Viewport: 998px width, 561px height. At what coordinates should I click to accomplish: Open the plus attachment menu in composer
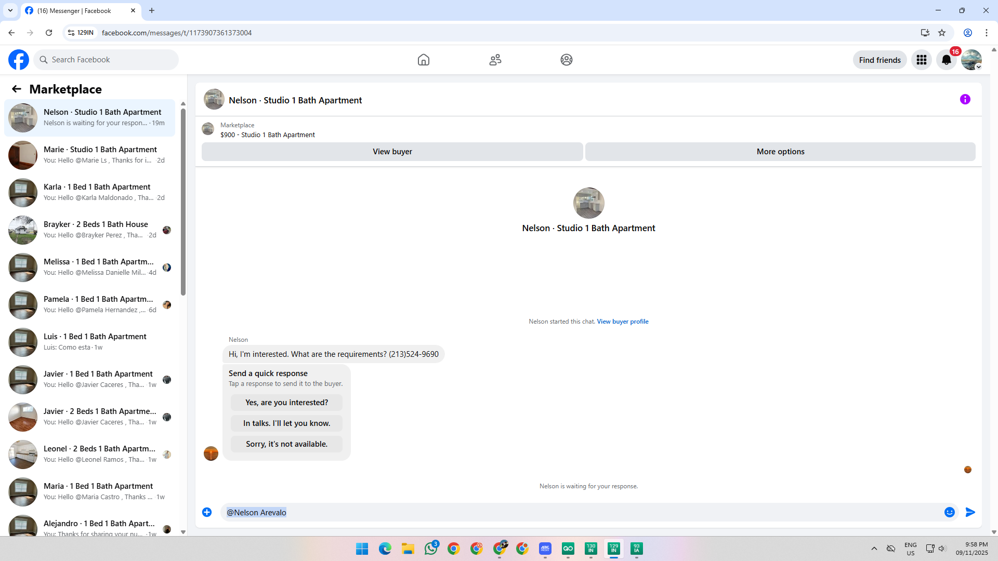(x=207, y=512)
